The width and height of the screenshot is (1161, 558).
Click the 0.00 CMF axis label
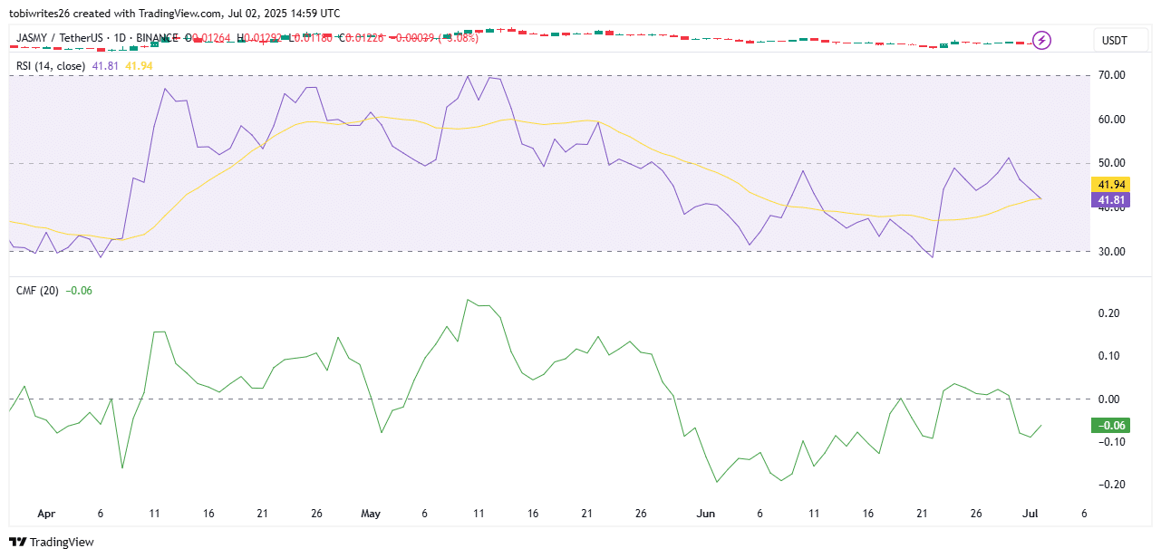point(1109,399)
